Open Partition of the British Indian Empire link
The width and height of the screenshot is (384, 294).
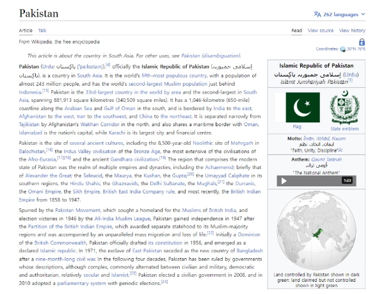click(x=70, y=227)
